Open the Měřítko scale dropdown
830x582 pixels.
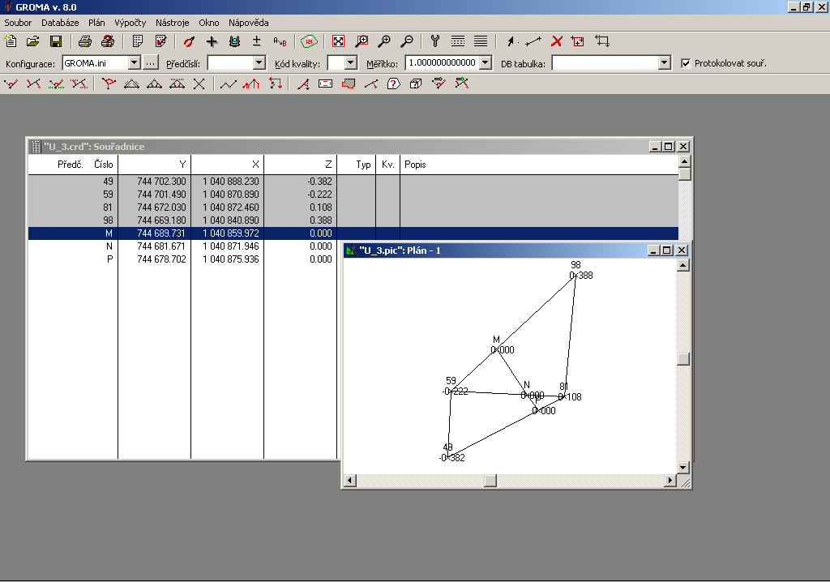tap(485, 63)
